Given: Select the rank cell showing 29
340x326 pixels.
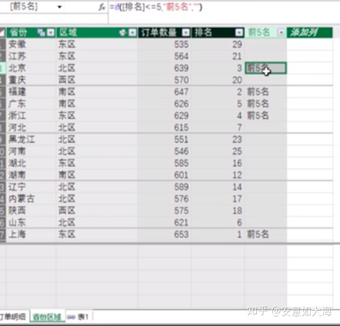Looking at the screenshot, I should 218,45.
